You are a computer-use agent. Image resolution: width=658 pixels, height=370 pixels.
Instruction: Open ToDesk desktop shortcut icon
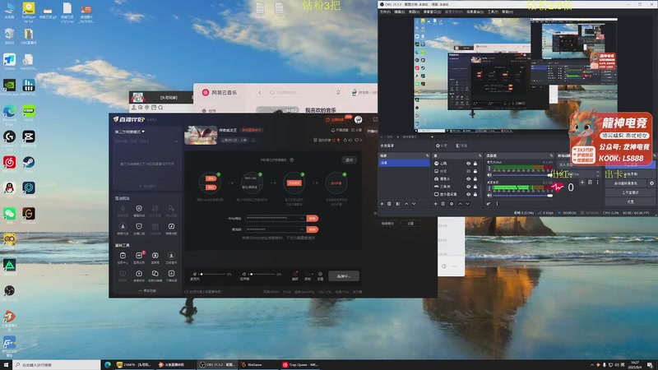point(9,59)
